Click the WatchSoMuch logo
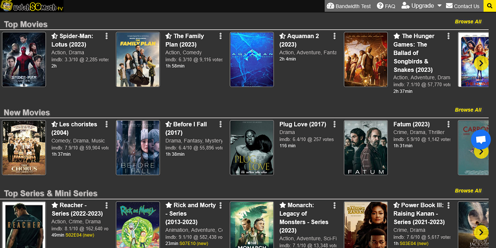 32,5
